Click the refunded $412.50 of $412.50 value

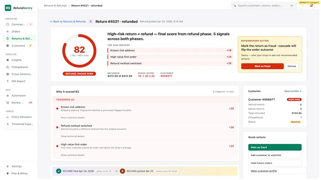pos(120,76)
